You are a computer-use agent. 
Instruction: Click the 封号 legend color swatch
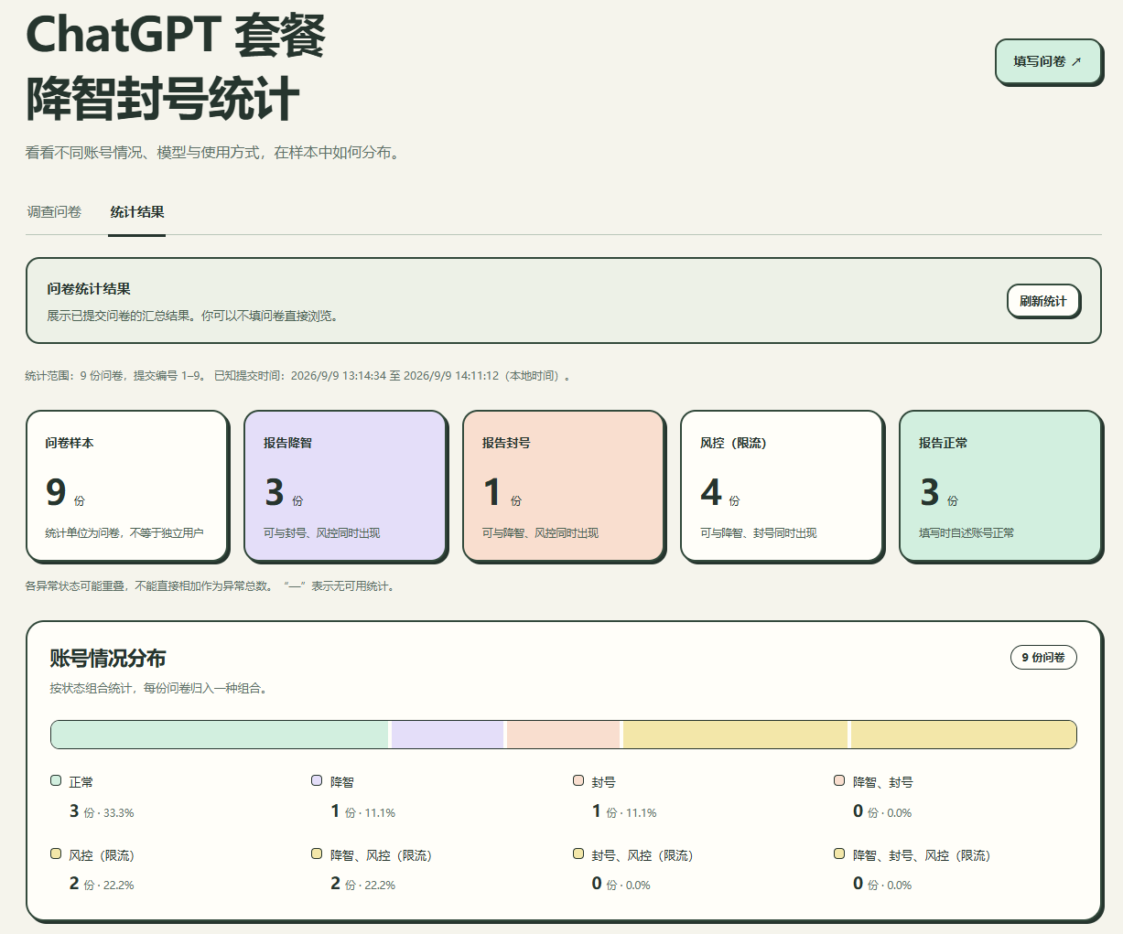tap(578, 781)
